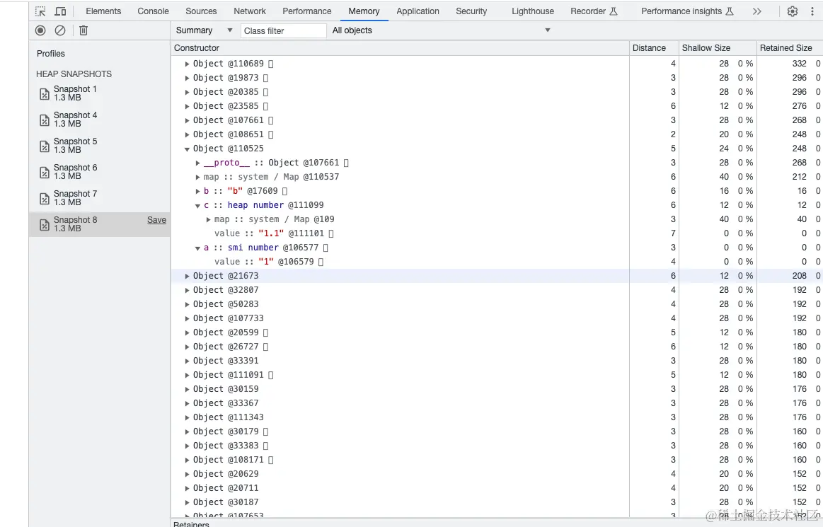Sort by Constructor column header

[x=400, y=48]
